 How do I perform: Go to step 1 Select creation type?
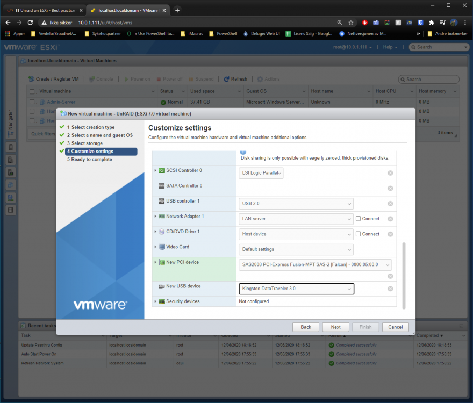pos(90,127)
